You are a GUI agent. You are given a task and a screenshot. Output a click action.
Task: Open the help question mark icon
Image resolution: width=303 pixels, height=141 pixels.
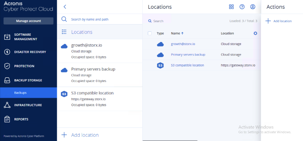pyautogui.click(x=242, y=7)
